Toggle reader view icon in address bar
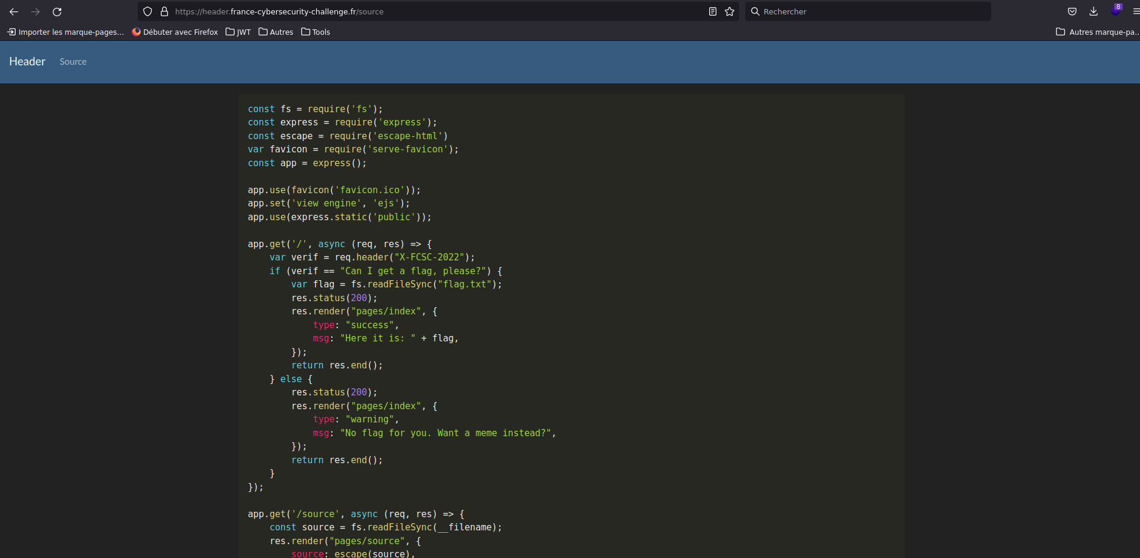The width and height of the screenshot is (1140, 558). [713, 11]
